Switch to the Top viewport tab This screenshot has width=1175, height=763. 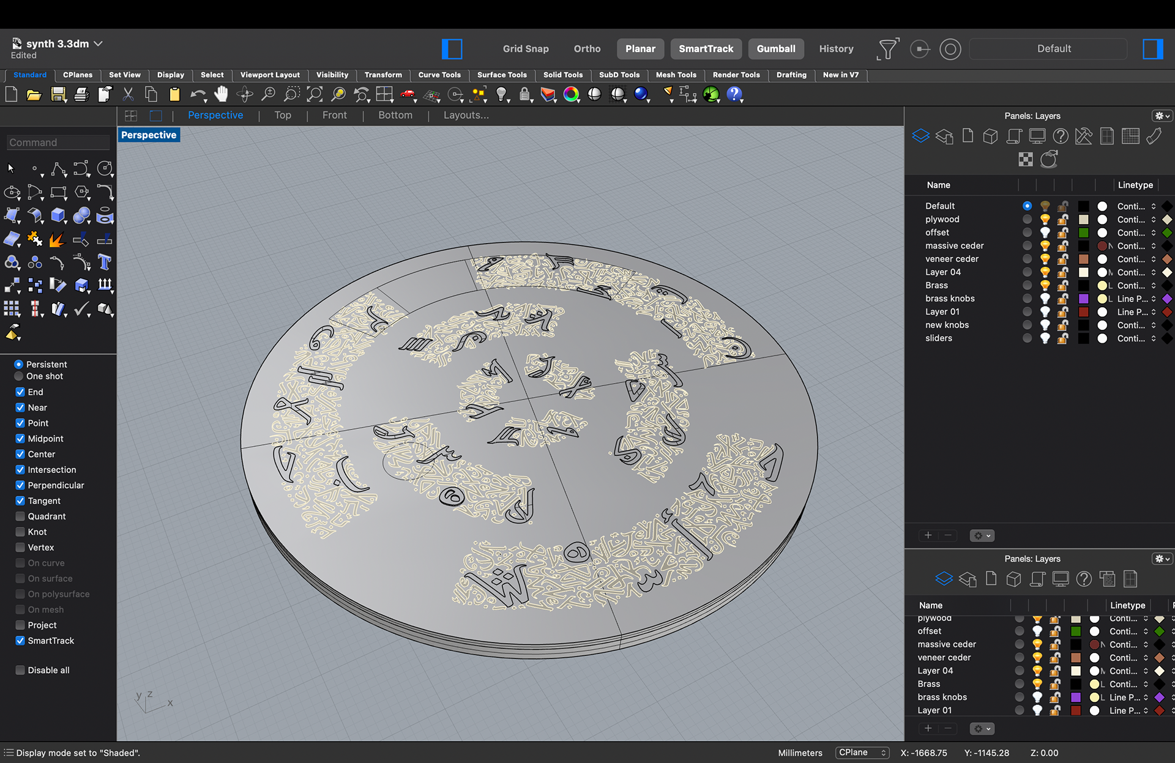[x=283, y=115]
